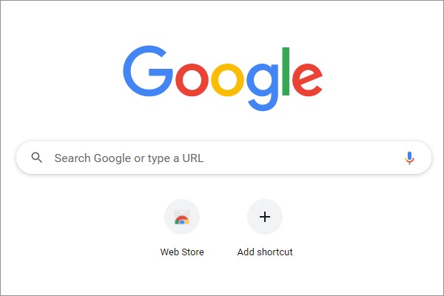Select the Add shortcut text label
Screen dimensions: 444x296
(x=265, y=252)
